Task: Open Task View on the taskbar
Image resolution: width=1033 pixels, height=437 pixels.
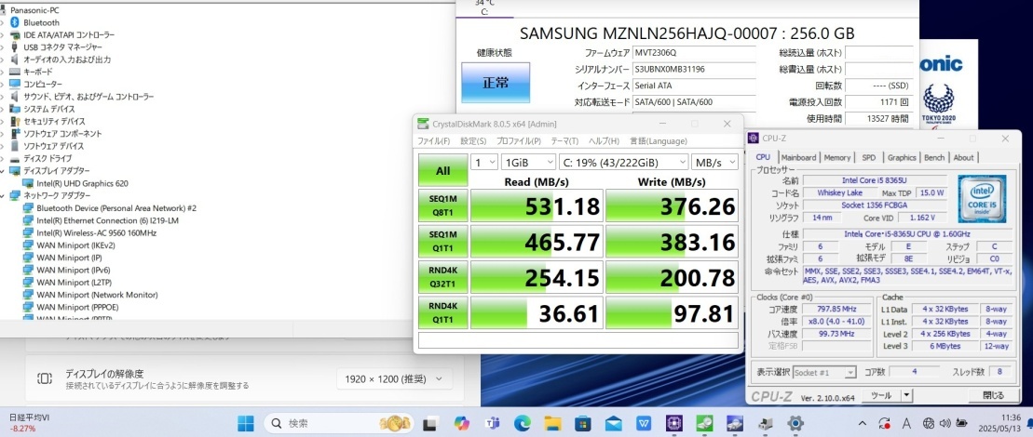Action: [x=431, y=423]
